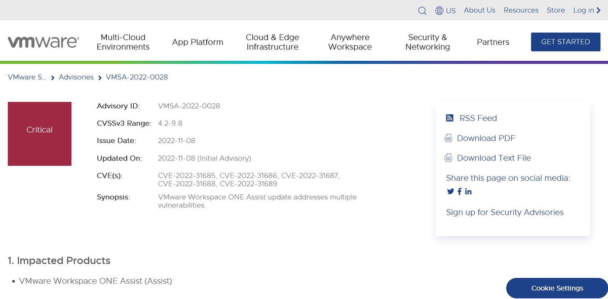Share page on Facebook
Screen dimensions: 608x299
pos(460,191)
